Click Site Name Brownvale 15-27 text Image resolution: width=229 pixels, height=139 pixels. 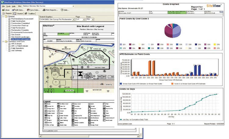click(x=131, y=8)
